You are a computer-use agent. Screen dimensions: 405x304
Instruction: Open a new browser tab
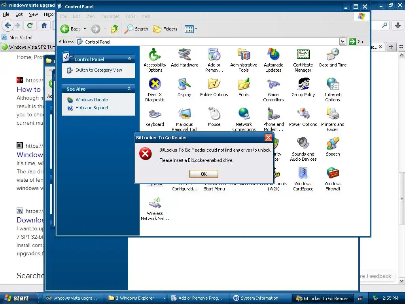pos(391,47)
